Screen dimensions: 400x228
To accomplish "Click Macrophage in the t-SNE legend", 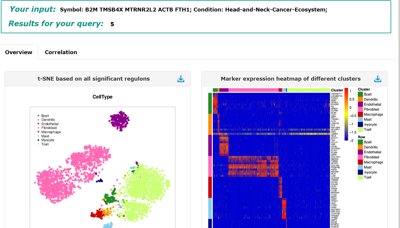I will [x=51, y=132].
